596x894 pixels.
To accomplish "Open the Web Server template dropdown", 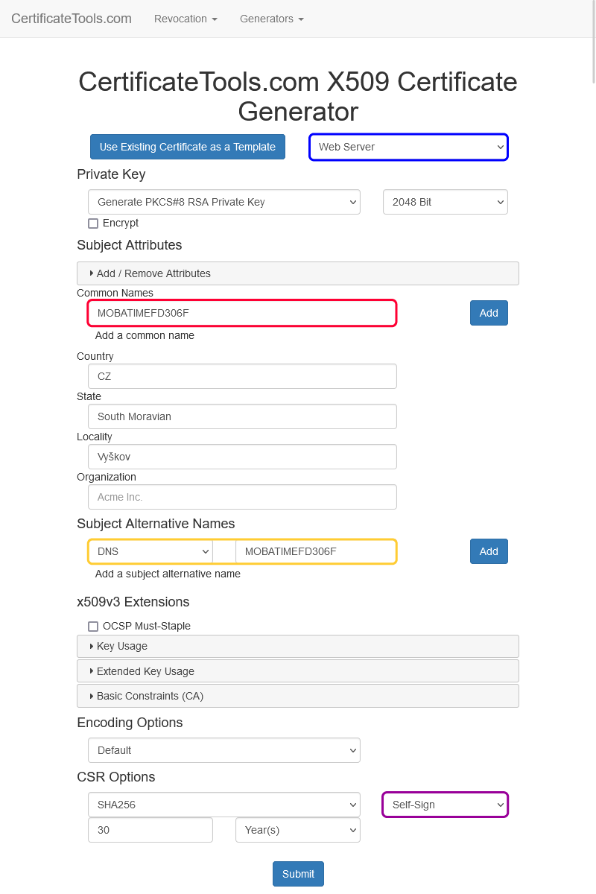I will click(x=408, y=147).
